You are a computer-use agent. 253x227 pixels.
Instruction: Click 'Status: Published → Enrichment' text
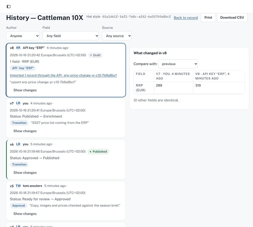click(36, 116)
